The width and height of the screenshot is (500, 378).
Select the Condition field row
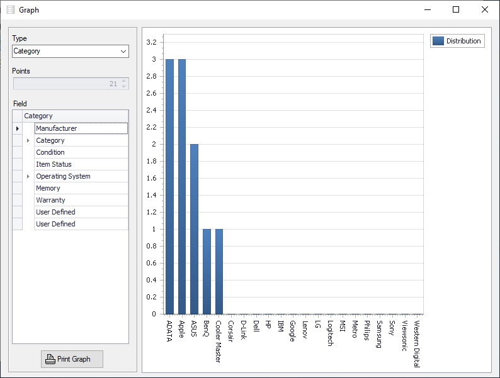pos(81,152)
